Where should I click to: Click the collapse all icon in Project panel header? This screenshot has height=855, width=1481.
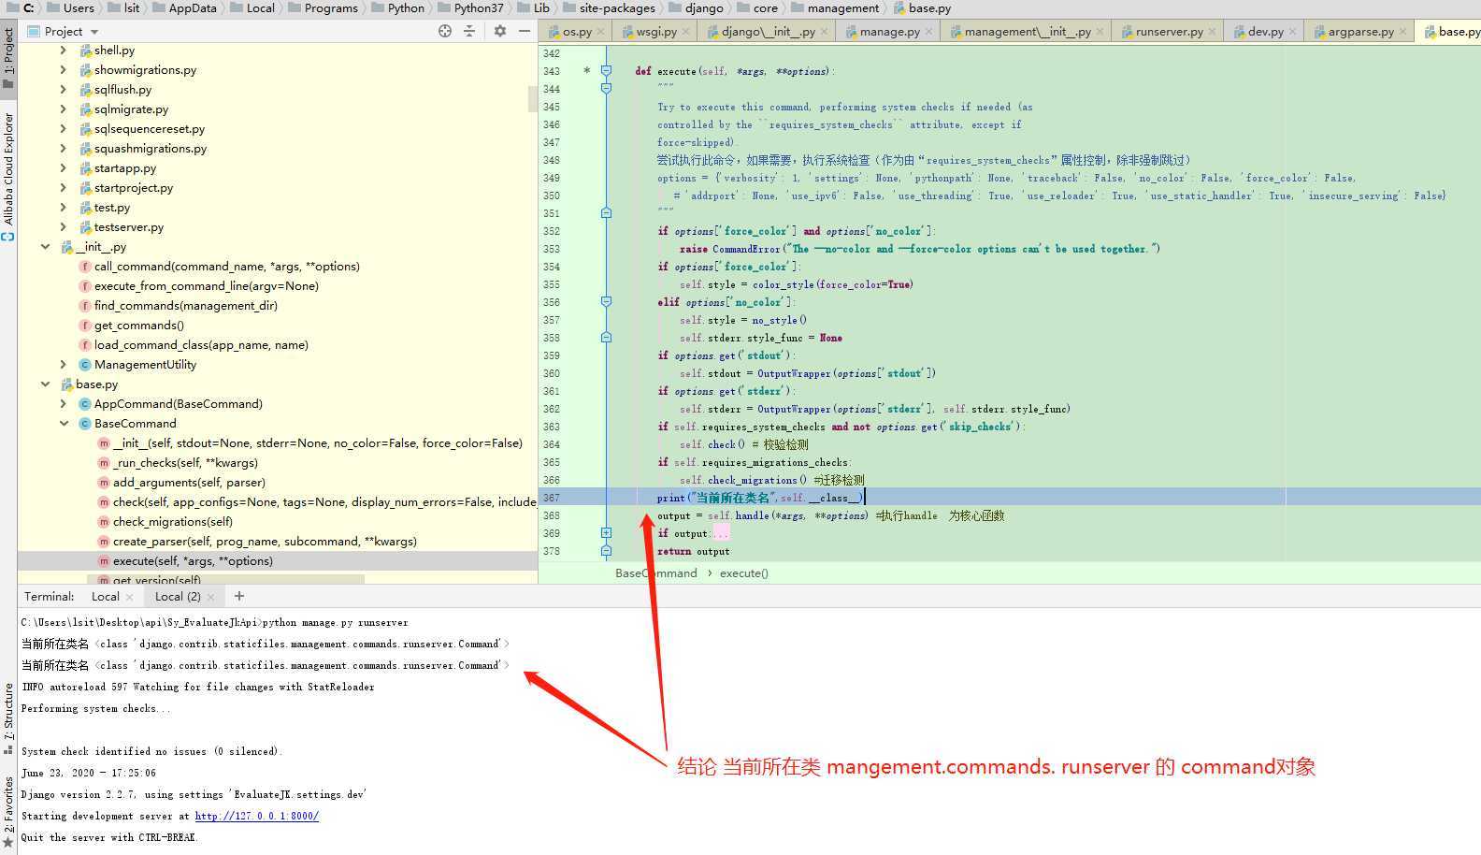(469, 31)
